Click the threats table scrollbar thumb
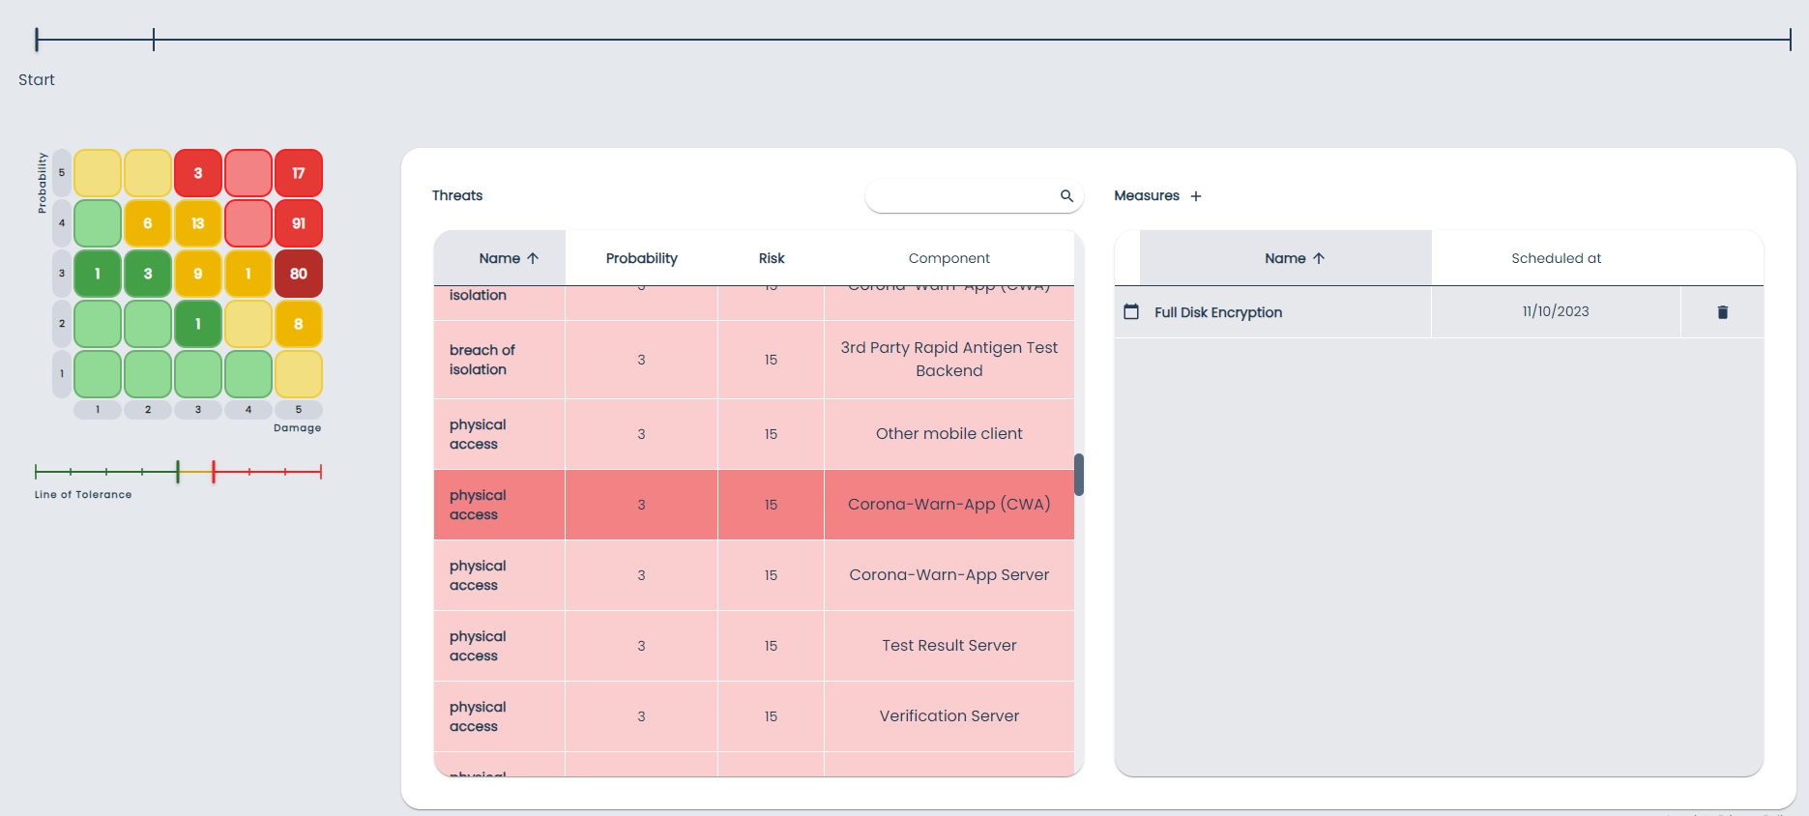 [1079, 475]
